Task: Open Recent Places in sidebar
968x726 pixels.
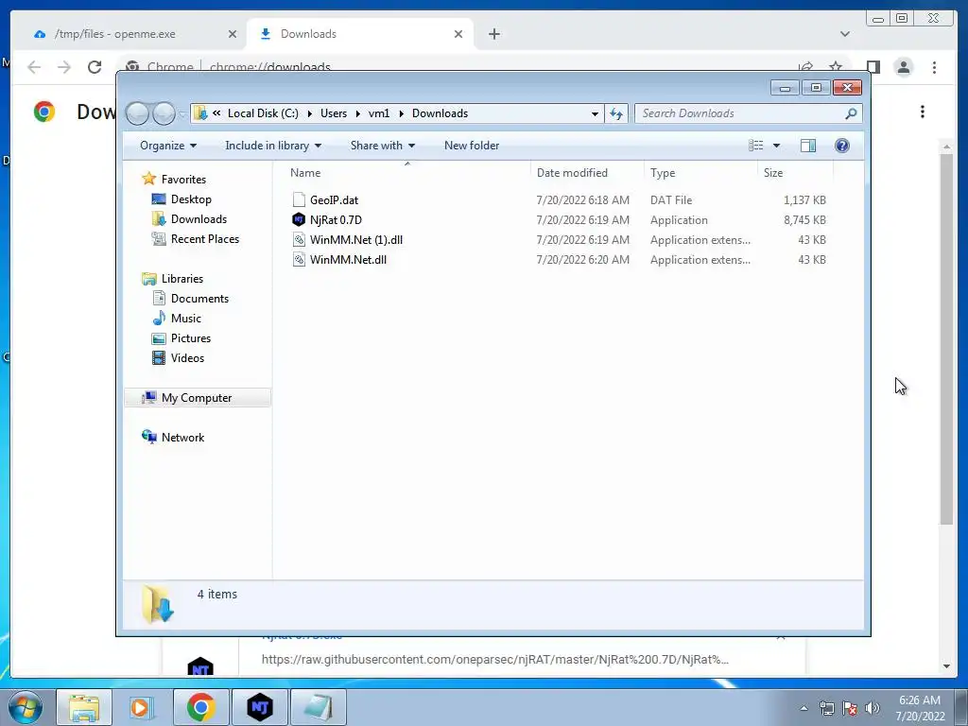Action: pyautogui.click(x=204, y=239)
